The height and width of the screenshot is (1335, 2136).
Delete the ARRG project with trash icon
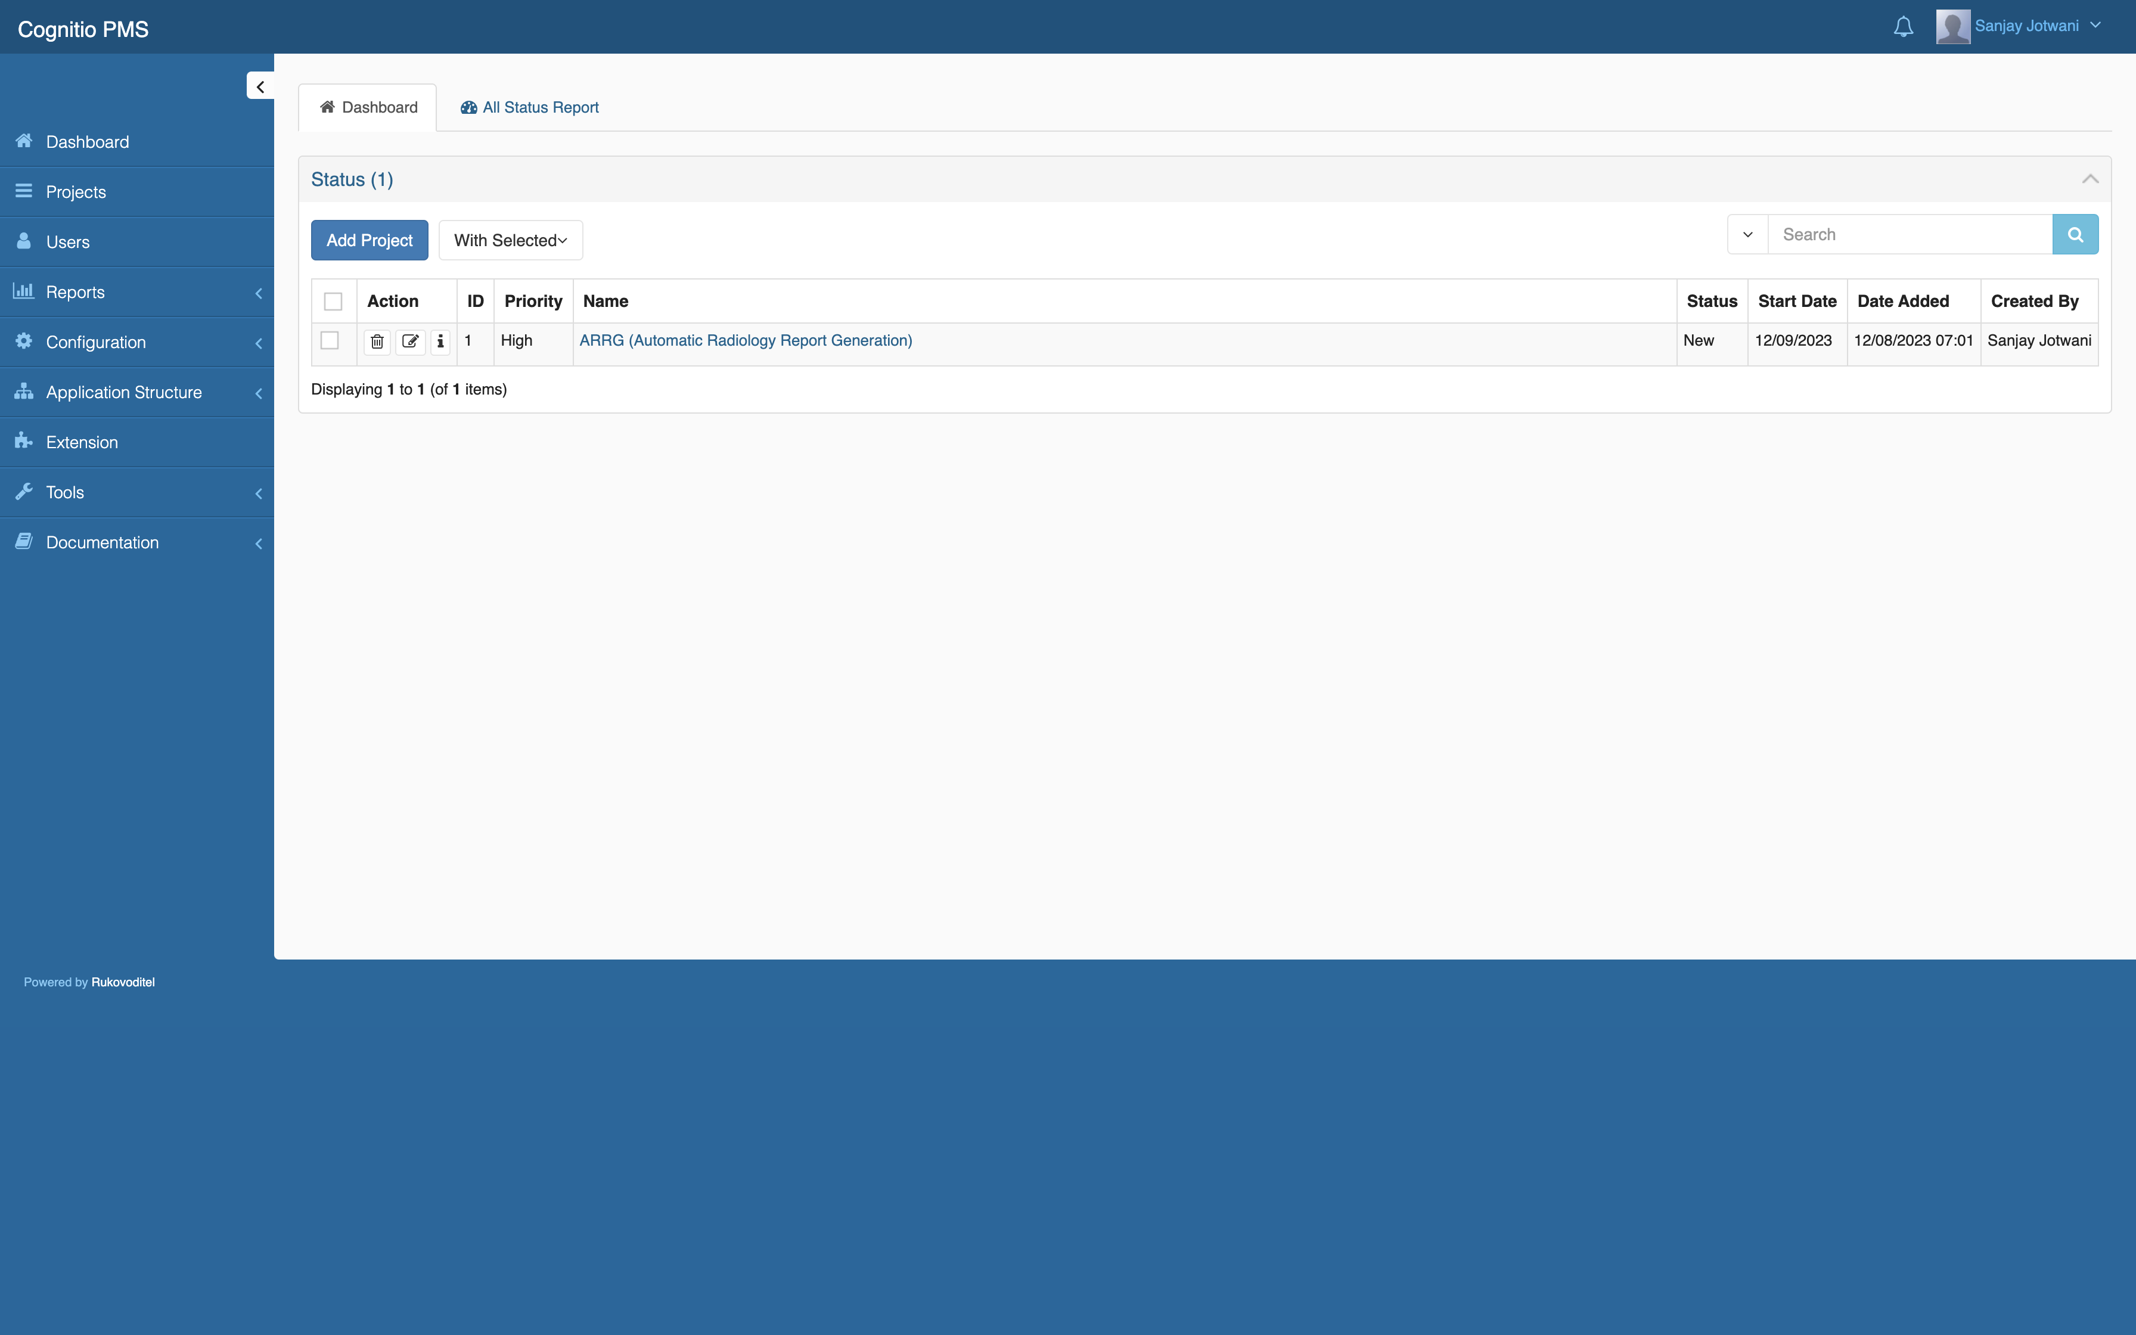pyautogui.click(x=377, y=341)
